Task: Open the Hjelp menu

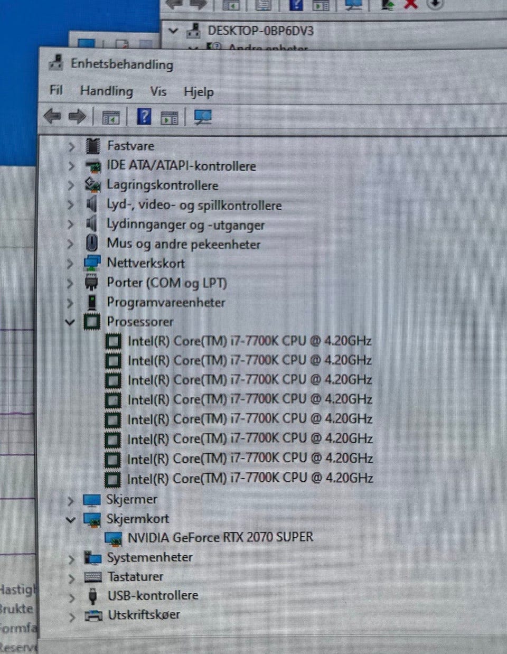Action: pyautogui.click(x=199, y=92)
